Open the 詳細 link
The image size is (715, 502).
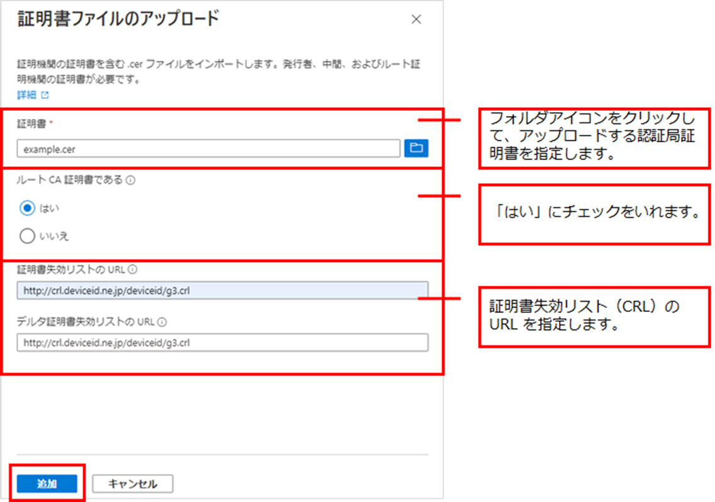[26, 95]
